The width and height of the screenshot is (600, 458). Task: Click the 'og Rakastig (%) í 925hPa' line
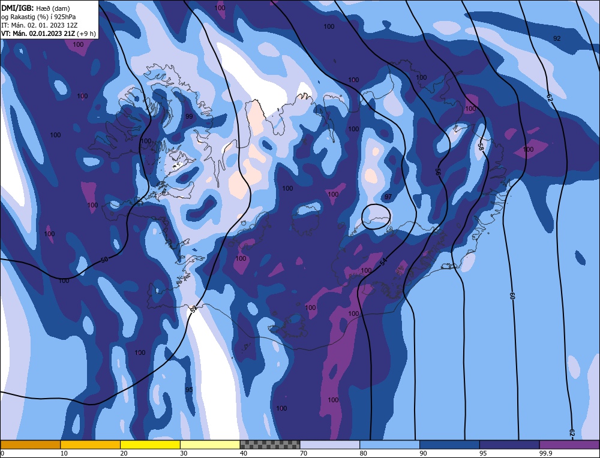click(x=38, y=16)
